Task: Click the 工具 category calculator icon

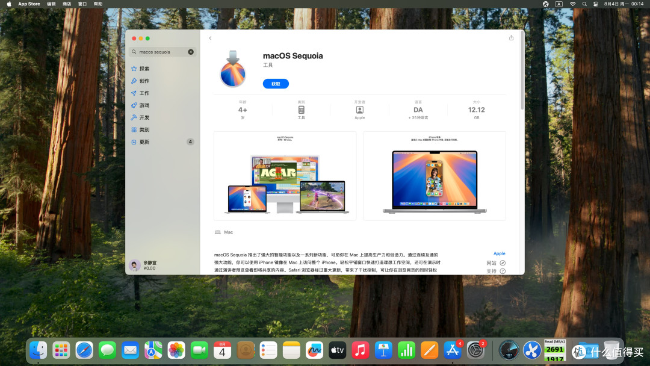Action: click(302, 110)
